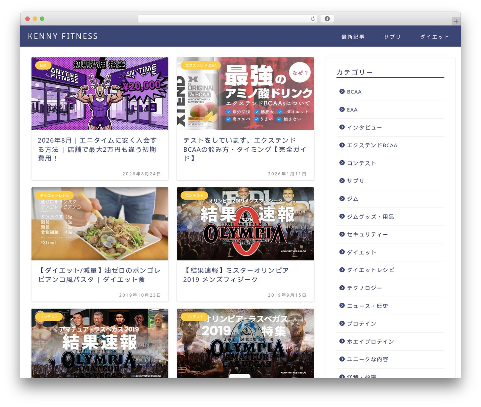This screenshot has width=481, height=407.
Task: Select ユニークな内容 category link
Action: coord(368,359)
